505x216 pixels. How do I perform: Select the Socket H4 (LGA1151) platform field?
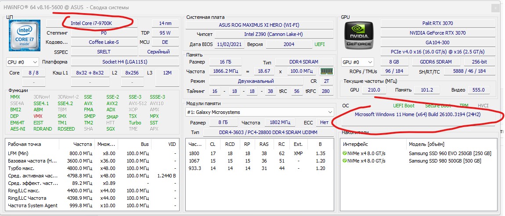pyautogui.click(x=125, y=62)
